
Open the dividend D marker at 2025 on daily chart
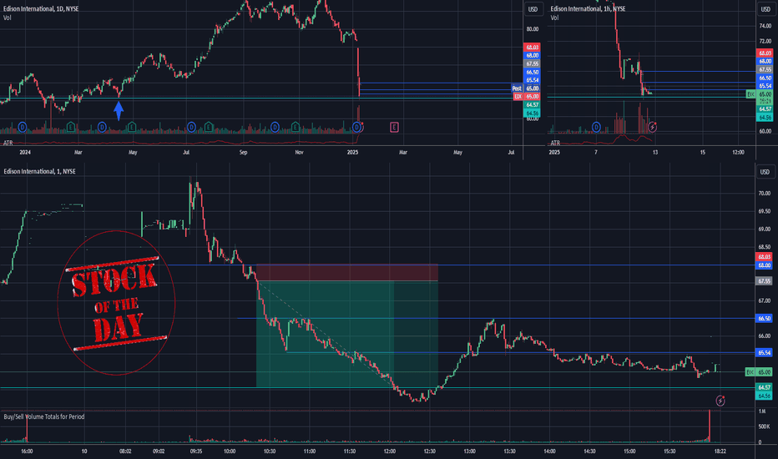click(x=356, y=128)
